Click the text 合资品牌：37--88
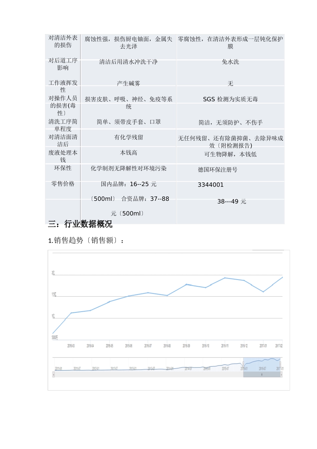This screenshot has height=449, width=317. [x=145, y=199]
